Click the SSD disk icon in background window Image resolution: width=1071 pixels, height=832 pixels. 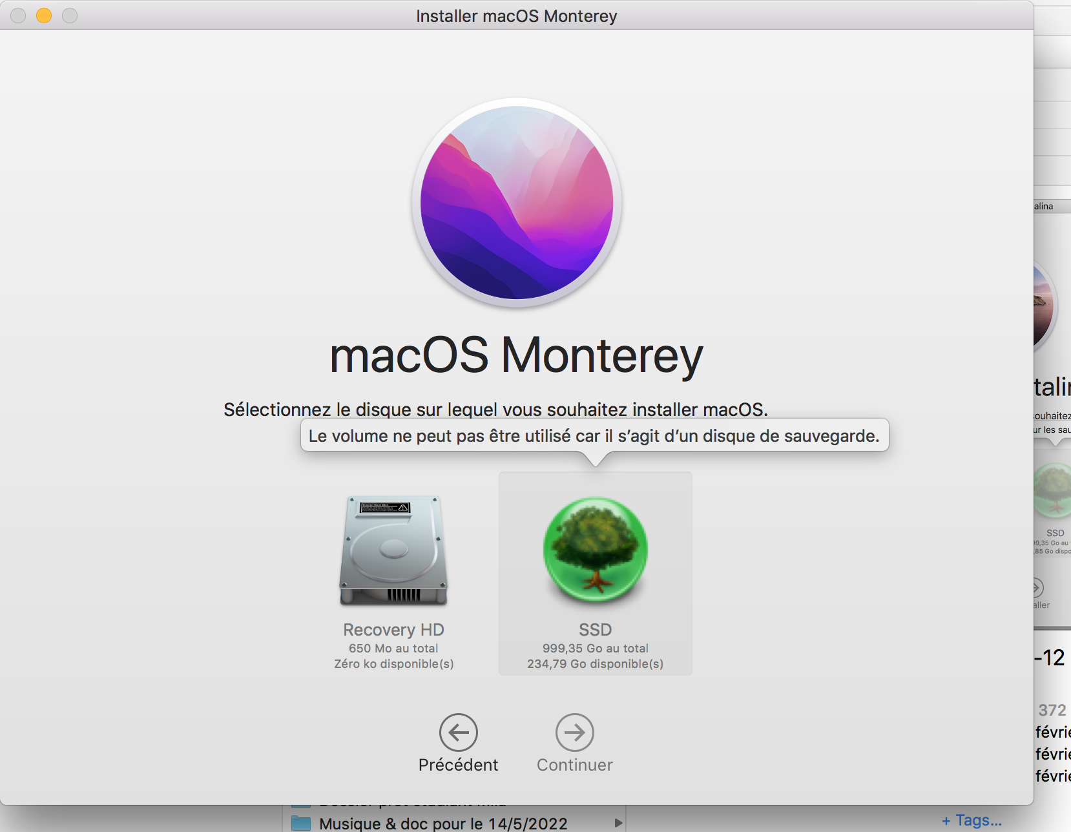[x=1053, y=491]
